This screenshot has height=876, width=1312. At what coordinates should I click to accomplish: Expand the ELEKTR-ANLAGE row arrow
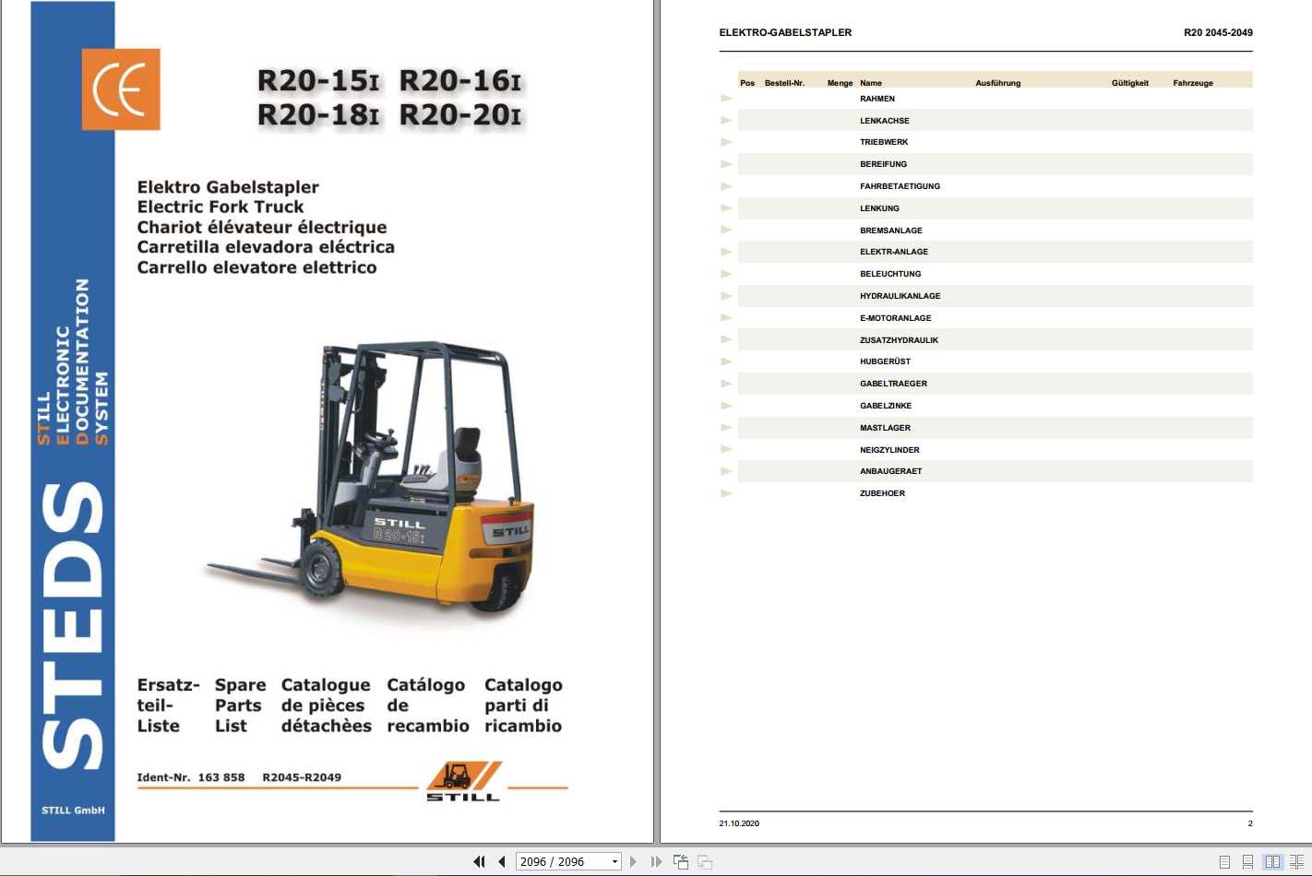click(726, 252)
